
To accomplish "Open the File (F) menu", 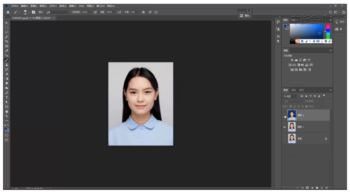I will point(15,6).
